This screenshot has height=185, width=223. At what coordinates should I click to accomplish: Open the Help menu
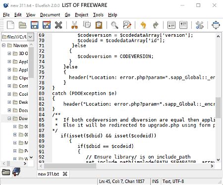(112, 15)
